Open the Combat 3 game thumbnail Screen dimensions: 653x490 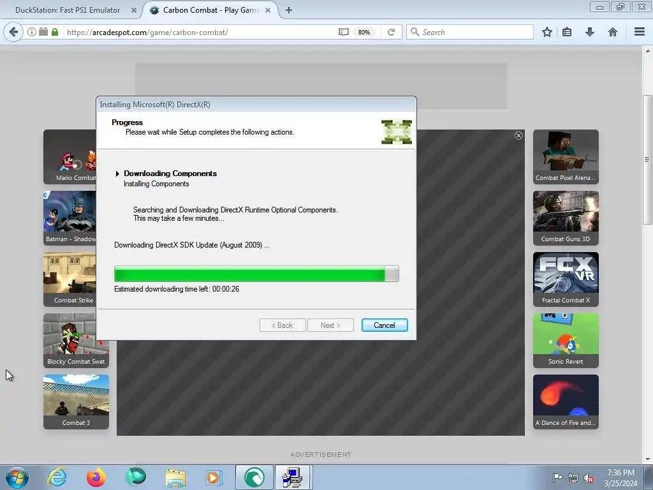pyautogui.click(x=77, y=402)
